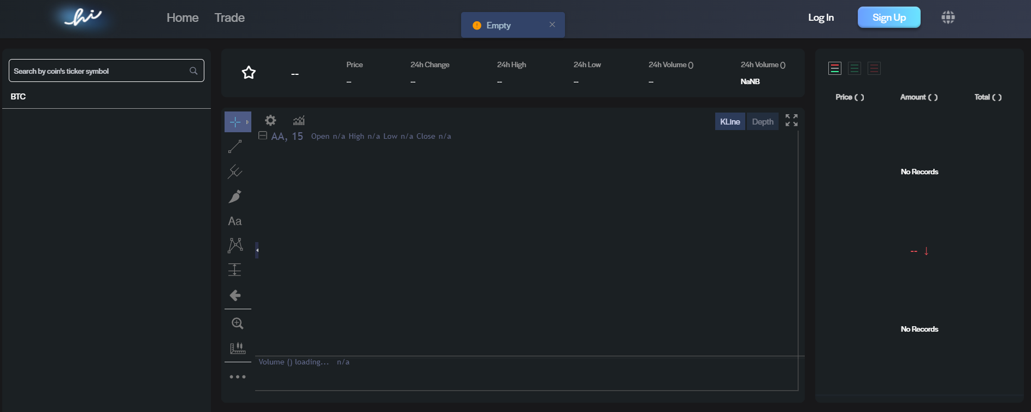Viewport: 1031px width, 412px height.
Task: Open chart settings gear icon
Action: coord(270,120)
